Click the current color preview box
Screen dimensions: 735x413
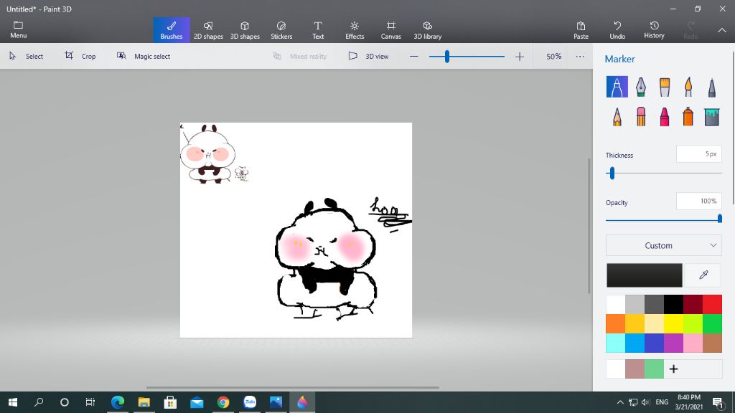click(x=644, y=275)
